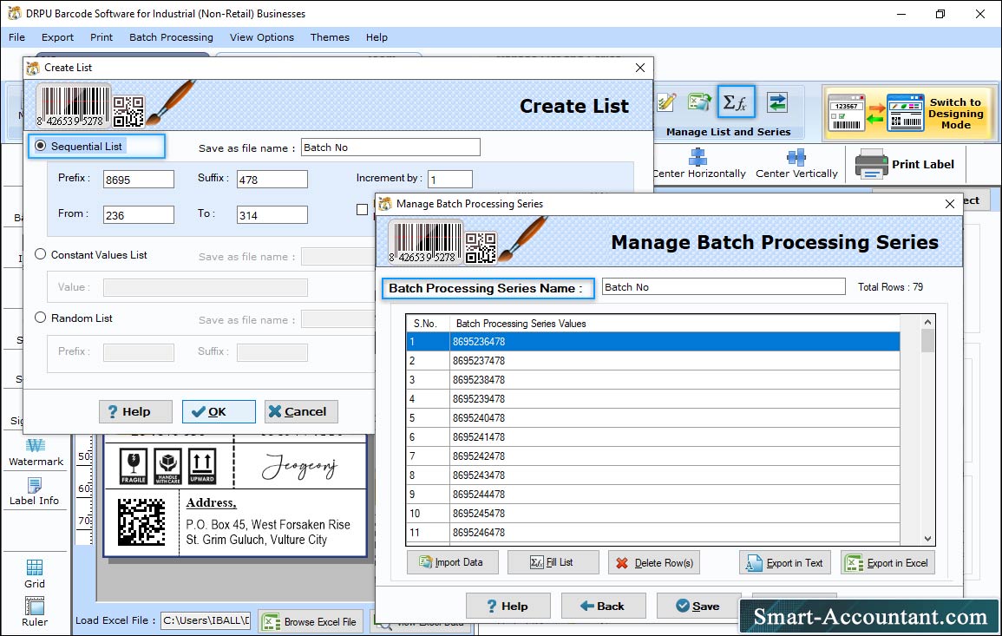Viewport: 1002px width, 636px height.
Task: Click Cancel in Create List dialog
Action: 301,411
